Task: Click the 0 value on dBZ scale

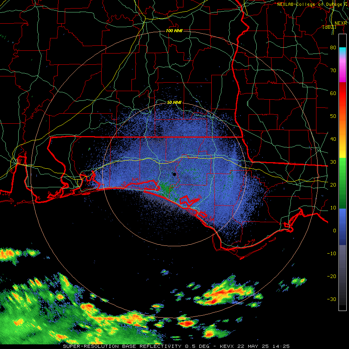Action: point(335,231)
